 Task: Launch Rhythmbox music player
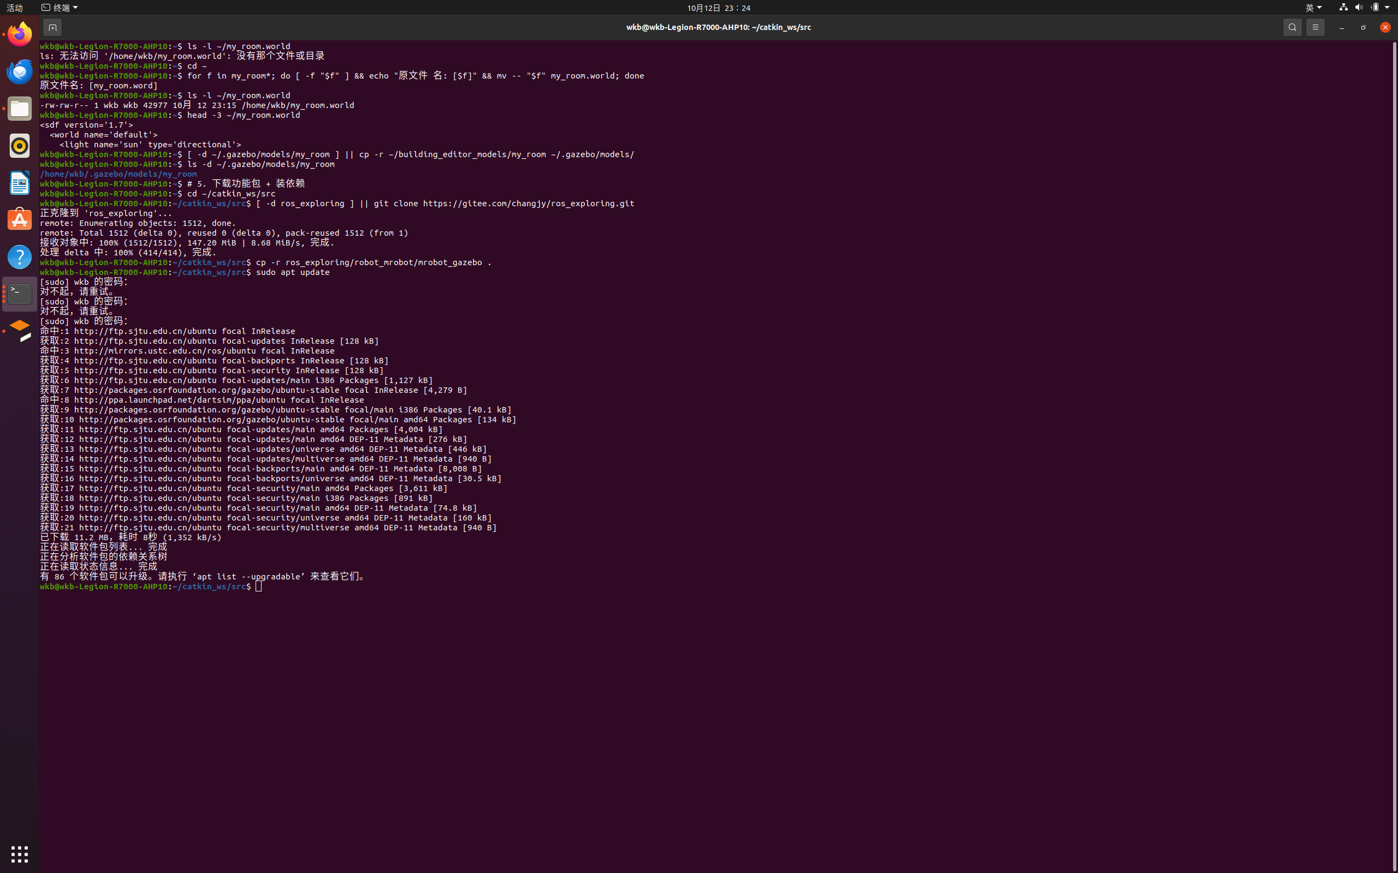pyautogui.click(x=20, y=146)
